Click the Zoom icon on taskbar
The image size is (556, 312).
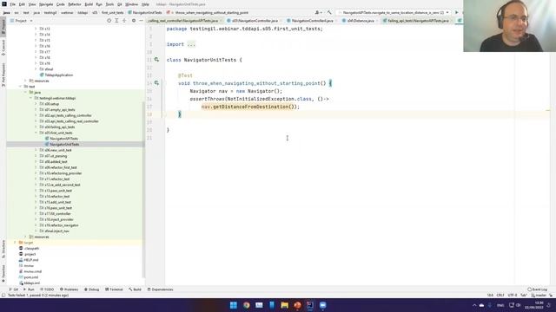coord(322,305)
